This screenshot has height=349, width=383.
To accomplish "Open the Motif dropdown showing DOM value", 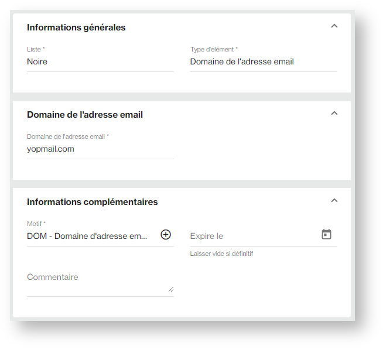I will pos(88,235).
